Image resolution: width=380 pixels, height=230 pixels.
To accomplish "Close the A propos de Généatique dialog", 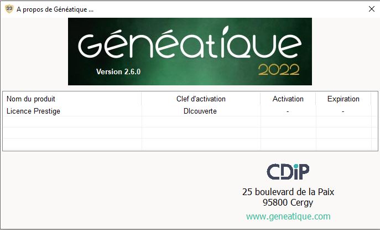I will (372, 9).
